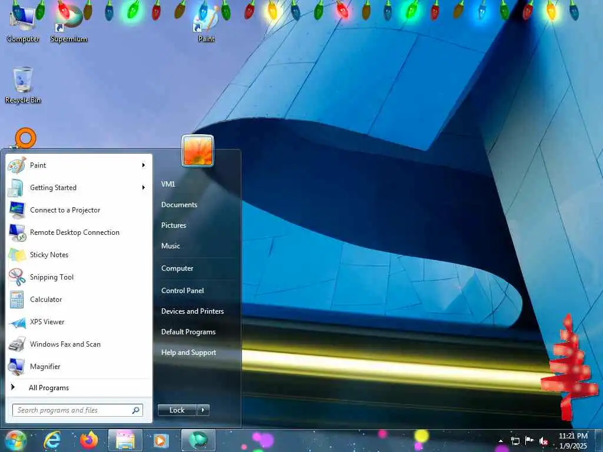Show All Programs list

78,387
